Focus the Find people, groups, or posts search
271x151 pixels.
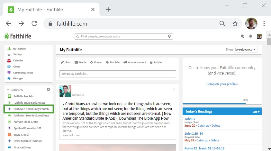[123, 36]
